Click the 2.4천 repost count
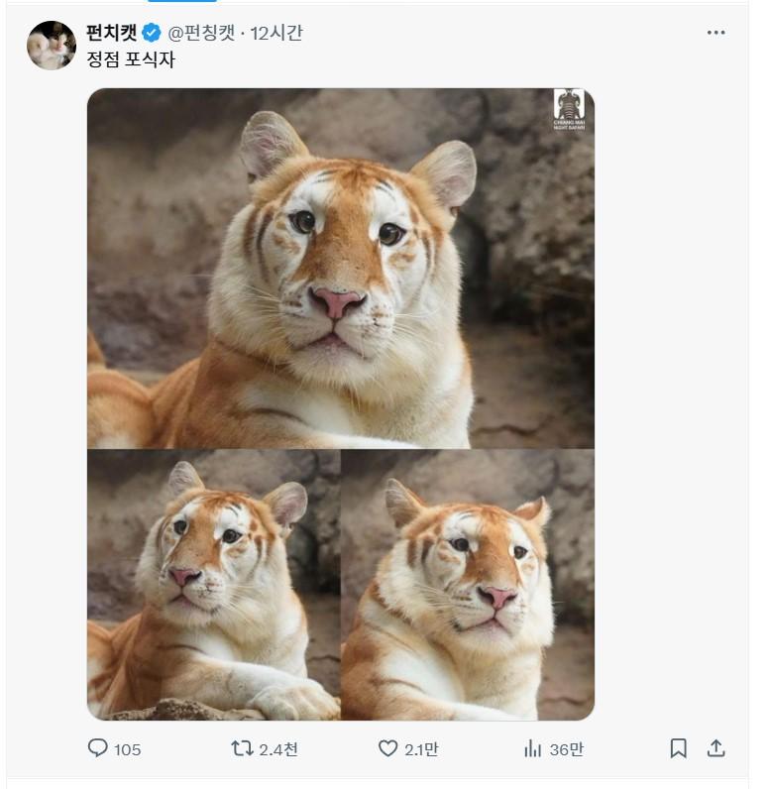The height and width of the screenshot is (789, 769). click(x=277, y=749)
